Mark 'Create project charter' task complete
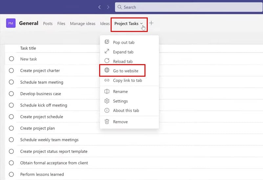This screenshot has height=180, width=263. click(11, 70)
